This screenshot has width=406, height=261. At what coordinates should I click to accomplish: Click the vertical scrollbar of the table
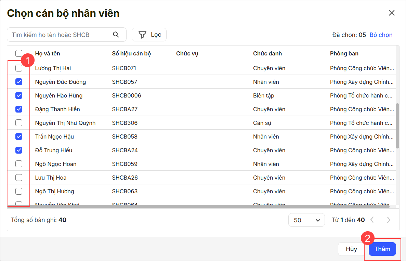(397, 126)
